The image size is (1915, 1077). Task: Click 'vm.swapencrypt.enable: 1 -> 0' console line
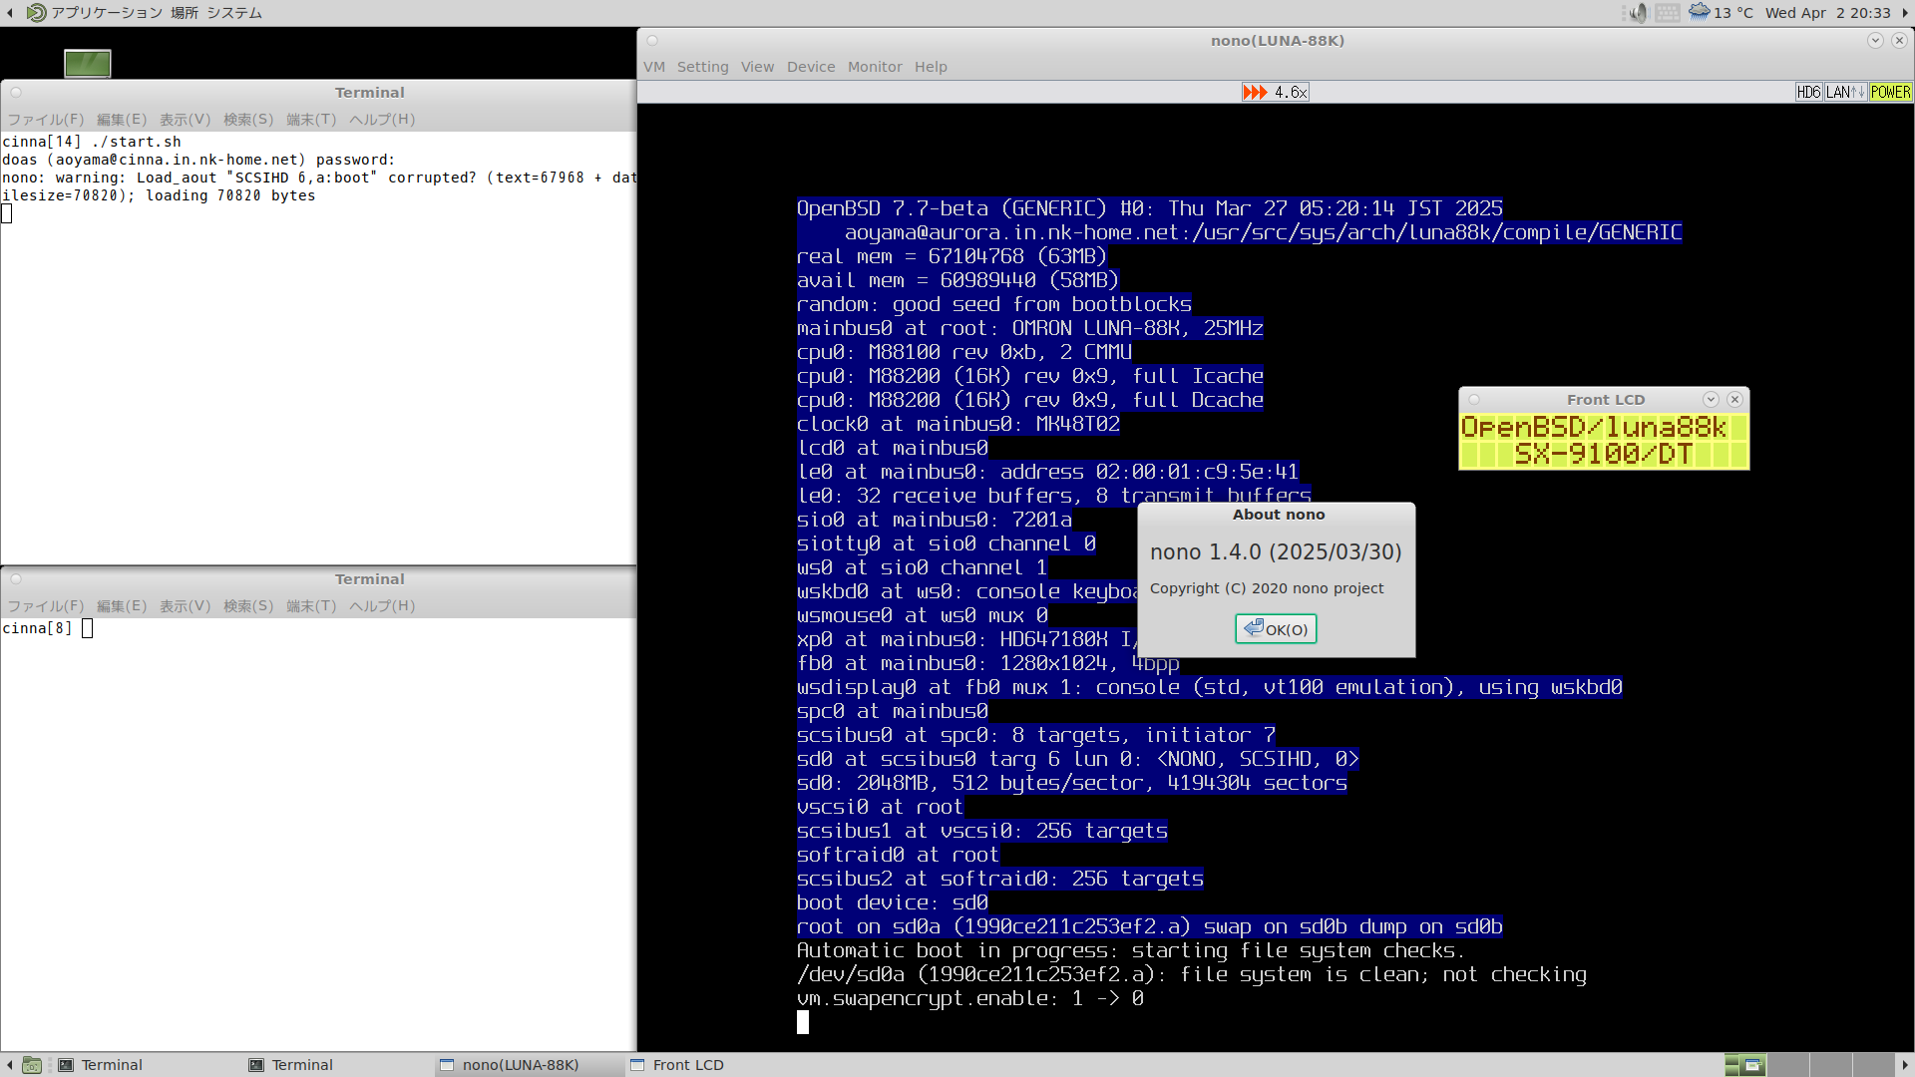970,998
